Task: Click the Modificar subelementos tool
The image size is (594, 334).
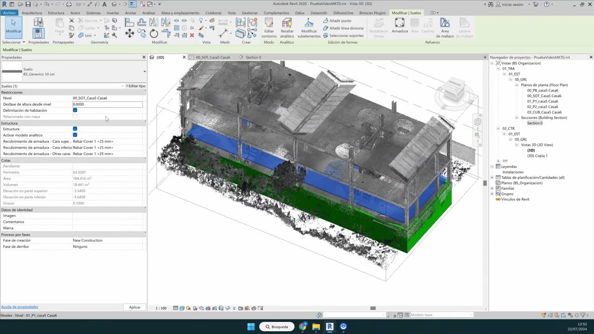Action: [309, 28]
